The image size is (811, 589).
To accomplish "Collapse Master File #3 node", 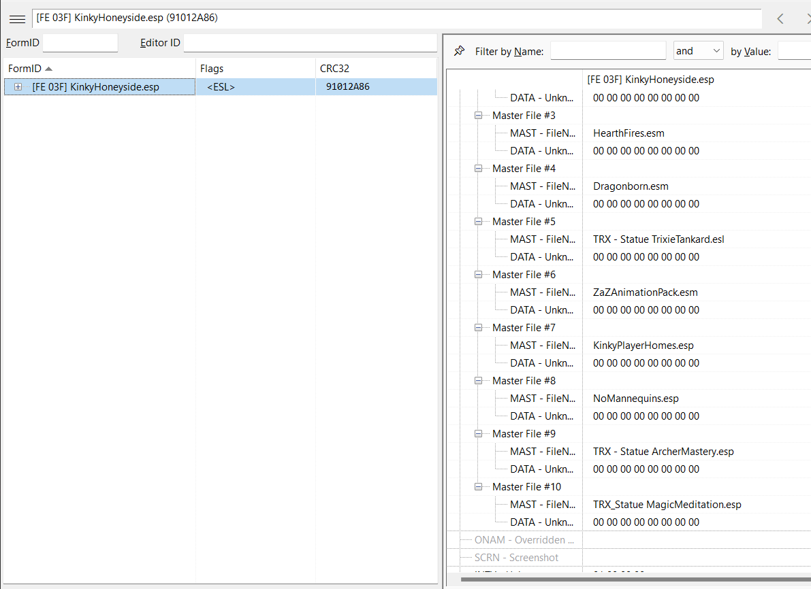I will (479, 116).
